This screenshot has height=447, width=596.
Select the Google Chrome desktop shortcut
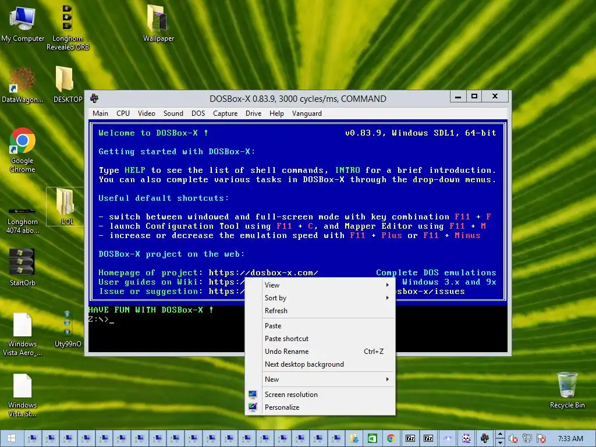coord(23,150)
